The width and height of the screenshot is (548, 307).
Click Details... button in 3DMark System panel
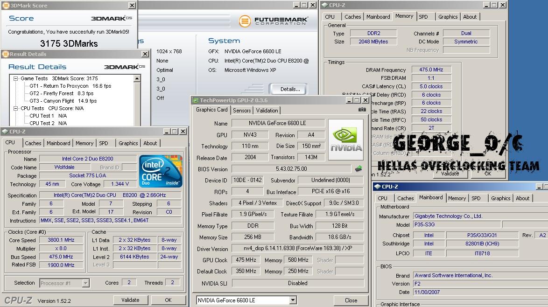(290, 89)
